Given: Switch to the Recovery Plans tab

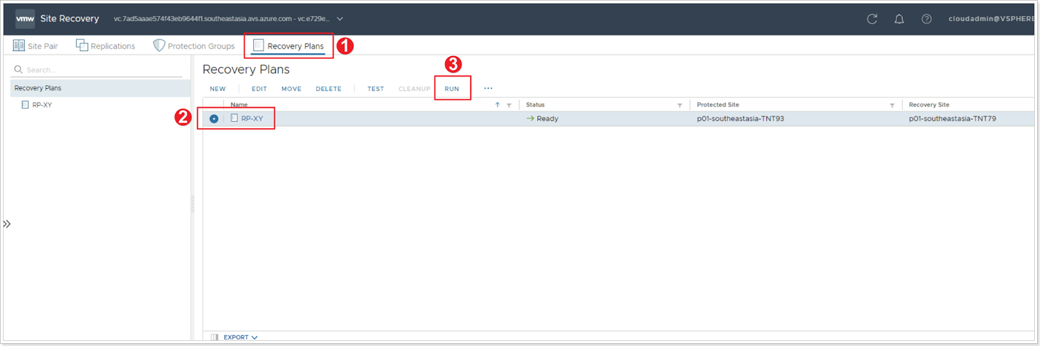Looking at the screenshot, I should click(x=288, y=46).
